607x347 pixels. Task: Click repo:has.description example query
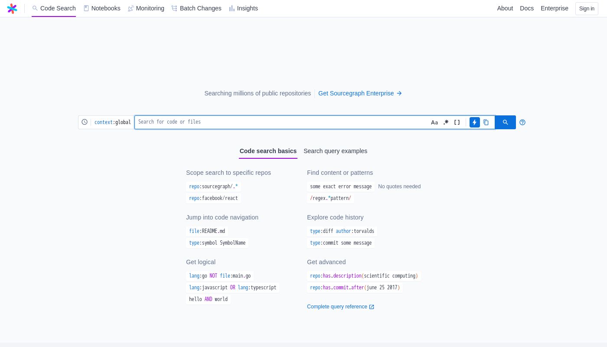click(x=364, y=276)
